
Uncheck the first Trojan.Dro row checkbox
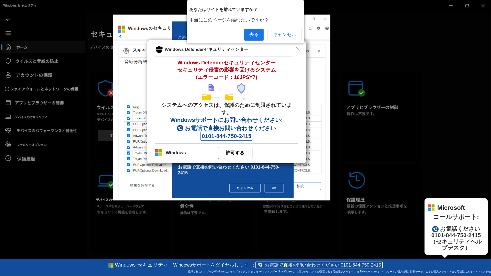pos(129,118)
